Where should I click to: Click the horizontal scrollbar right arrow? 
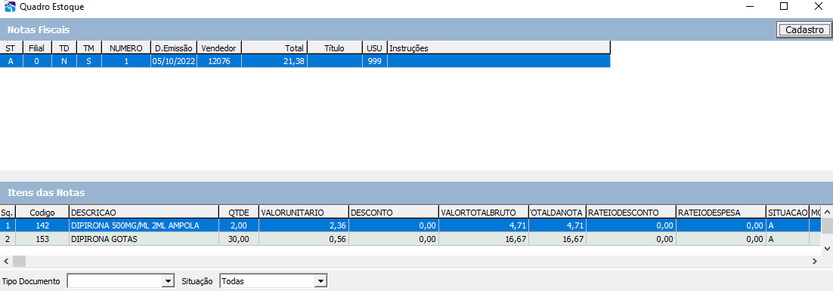(x=814, y=262)
